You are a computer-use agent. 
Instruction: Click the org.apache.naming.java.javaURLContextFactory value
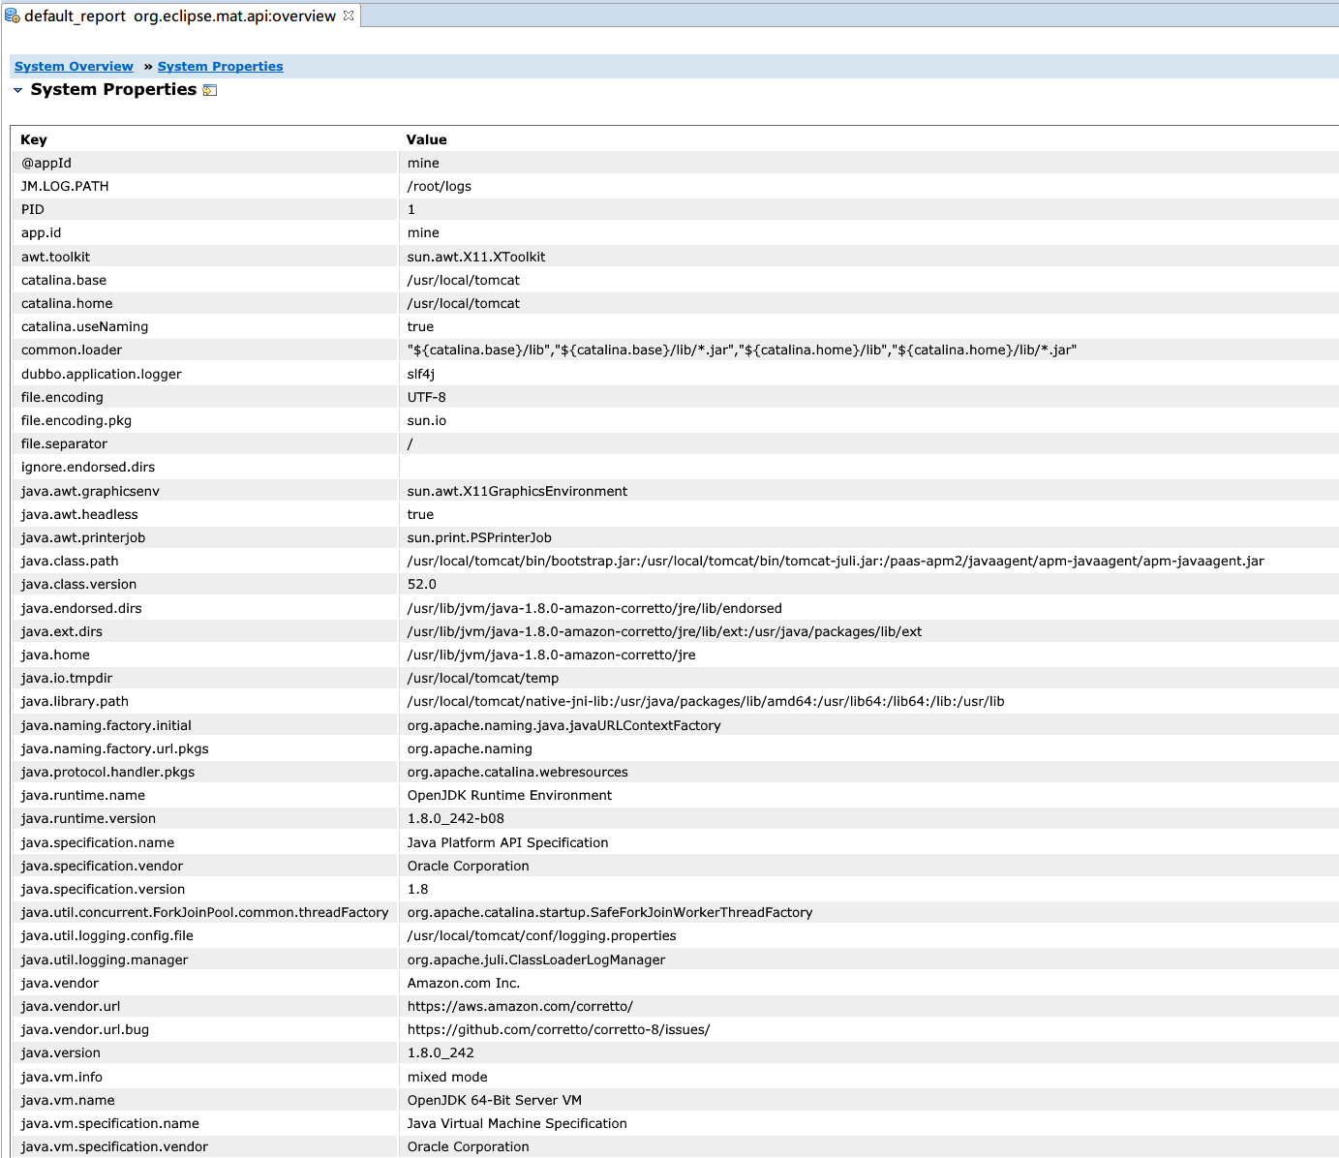564,725
